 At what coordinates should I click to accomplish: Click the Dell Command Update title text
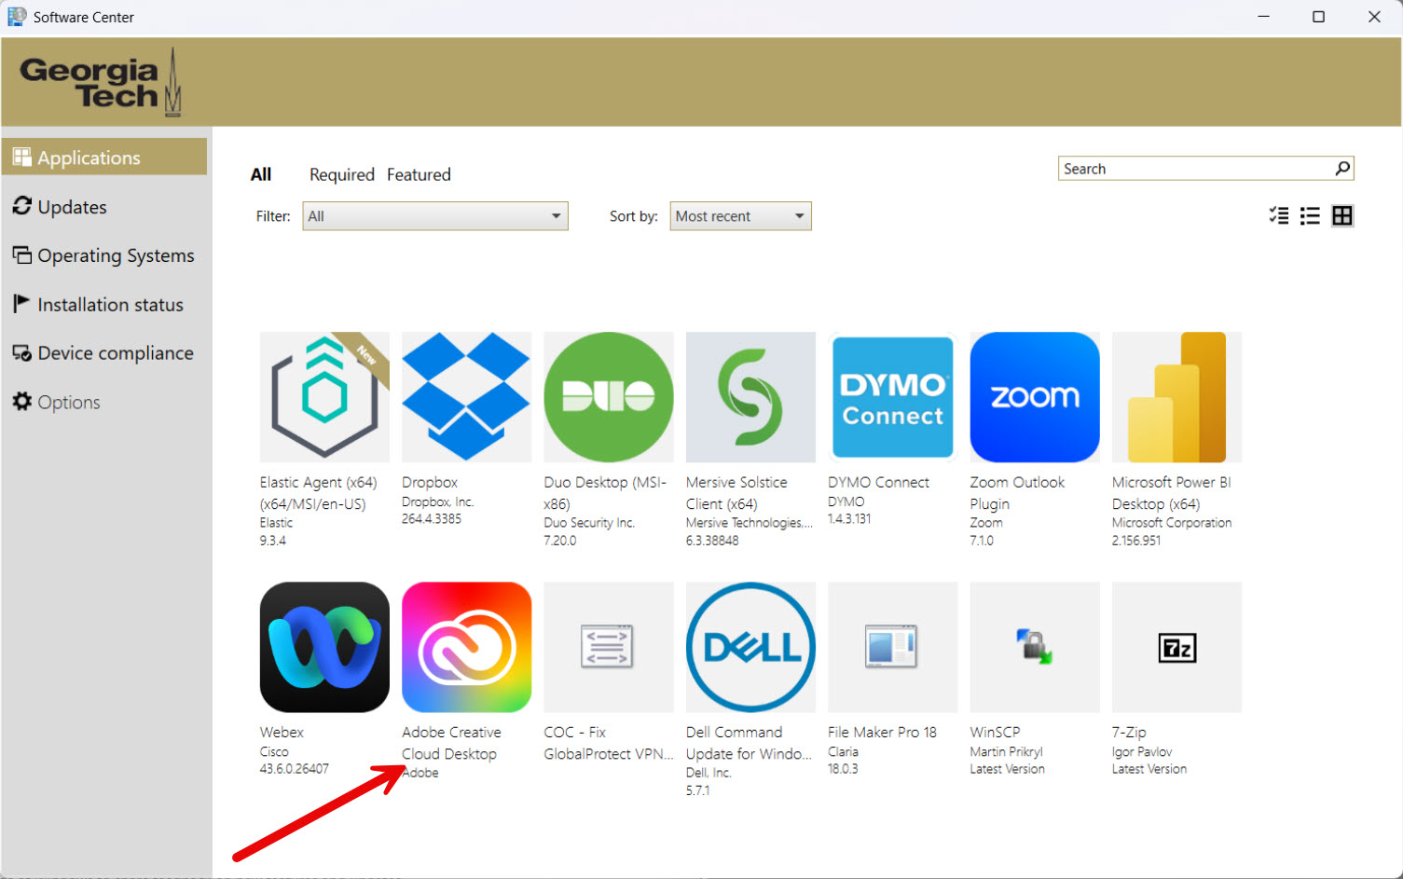point(749,743)
